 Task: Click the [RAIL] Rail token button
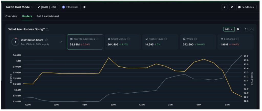point(47,7)
